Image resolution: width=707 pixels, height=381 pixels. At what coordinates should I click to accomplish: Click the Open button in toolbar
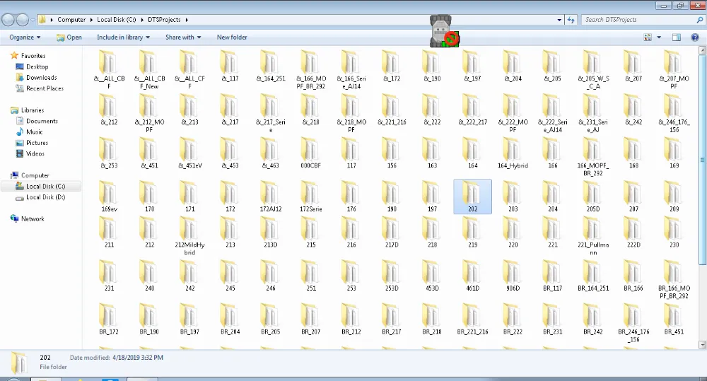(x=69, y=37)
